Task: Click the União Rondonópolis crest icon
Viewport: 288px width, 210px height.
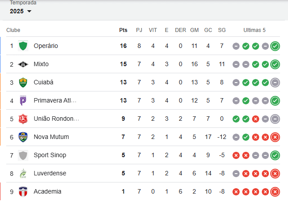Action: click(x=23, y=119)
